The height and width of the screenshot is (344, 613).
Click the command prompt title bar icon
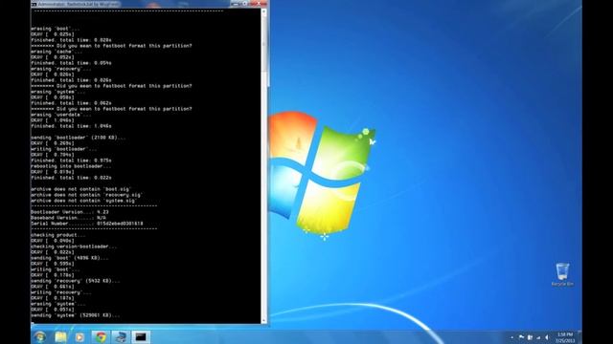pos(34,4)
